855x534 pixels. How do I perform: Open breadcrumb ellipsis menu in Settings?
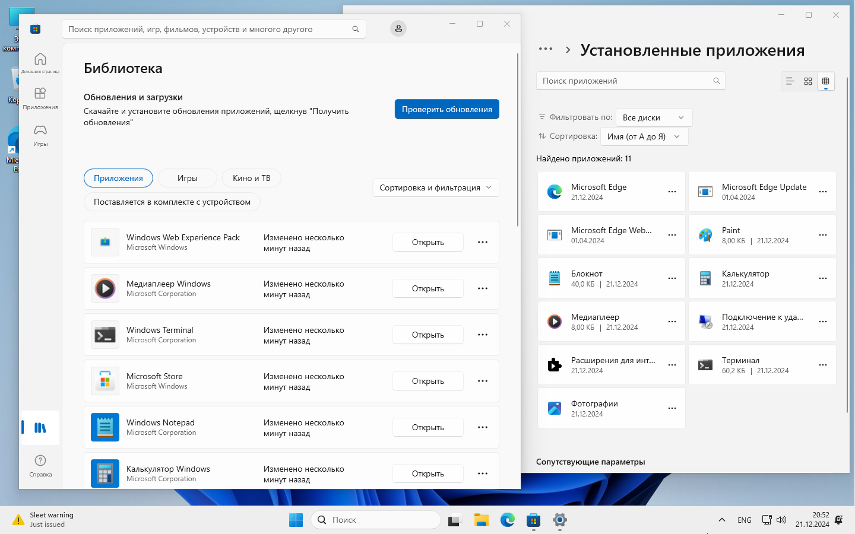coord(546,49)
